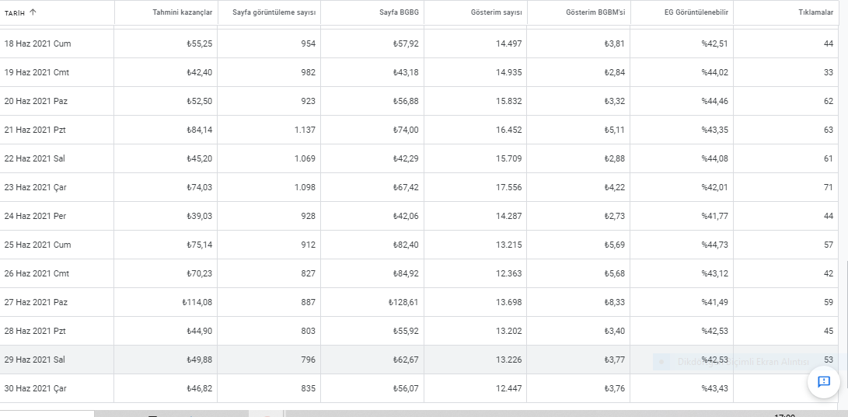Sort by Sayfa görüntüleme sayısı column
848x417 pixels.
pyautogui.click(x=274, y=12)
